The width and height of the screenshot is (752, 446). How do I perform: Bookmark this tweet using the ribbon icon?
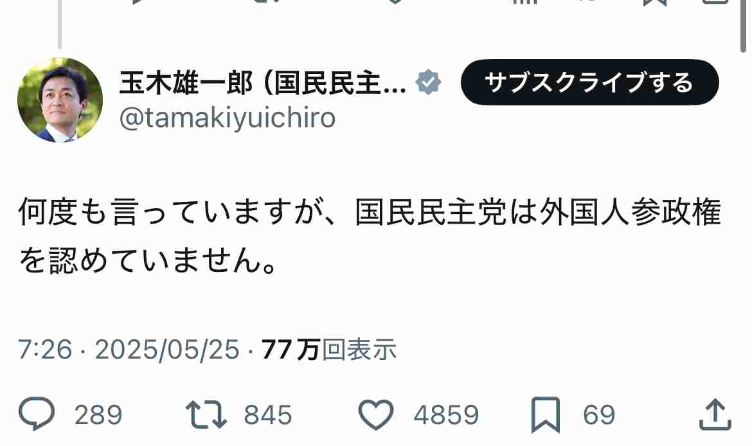tap(546, 415)
